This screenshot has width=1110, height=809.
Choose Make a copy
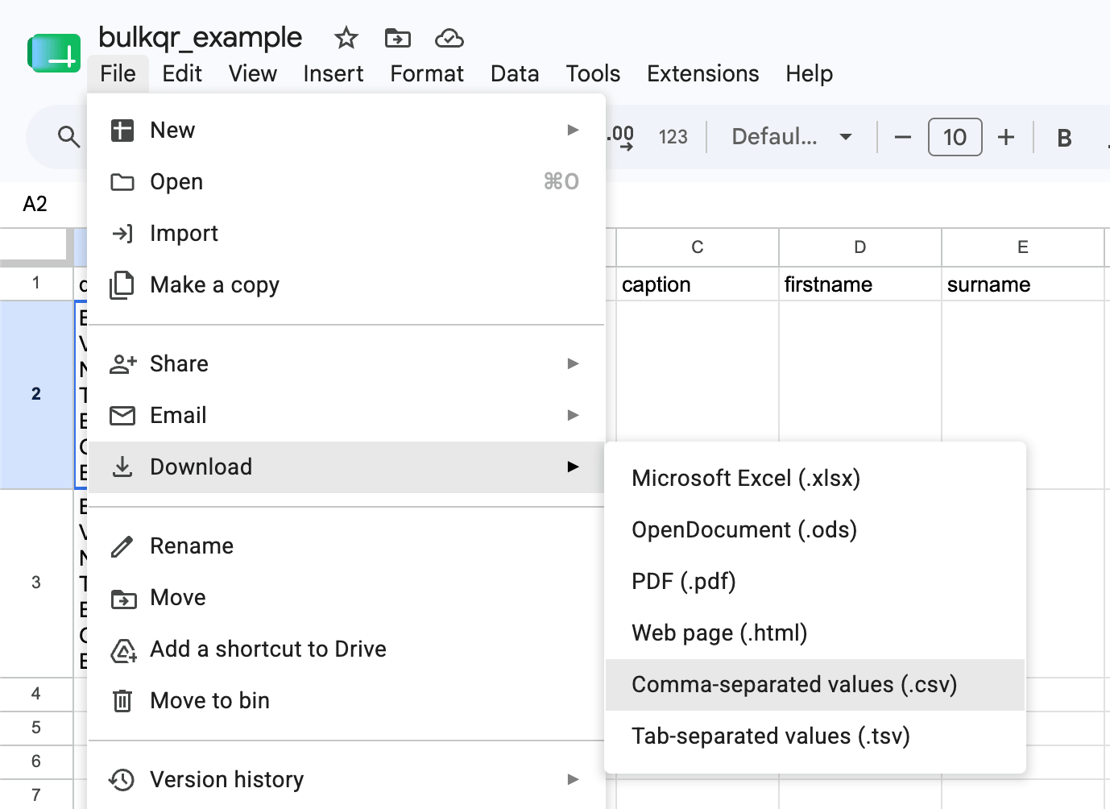(346, 284)
